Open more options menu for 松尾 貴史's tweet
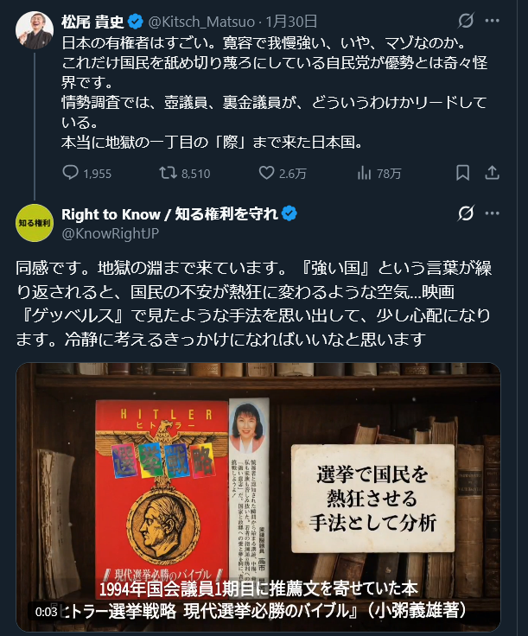 (x=492, y=21)
